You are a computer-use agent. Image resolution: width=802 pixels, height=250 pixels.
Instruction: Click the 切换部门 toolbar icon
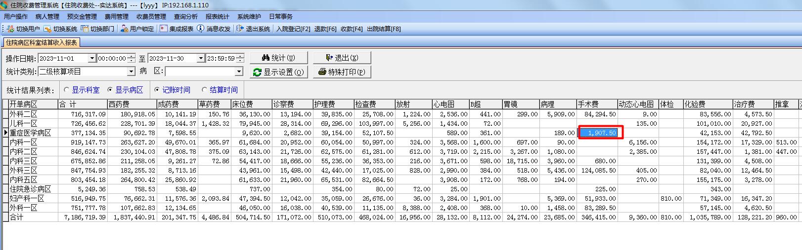click(x=85, y=29)
